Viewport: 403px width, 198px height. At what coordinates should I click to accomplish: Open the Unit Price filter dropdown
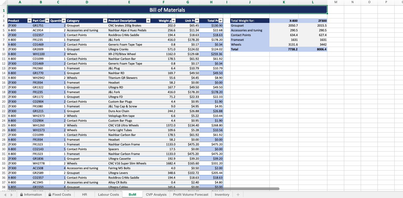[x=196, y=20]
